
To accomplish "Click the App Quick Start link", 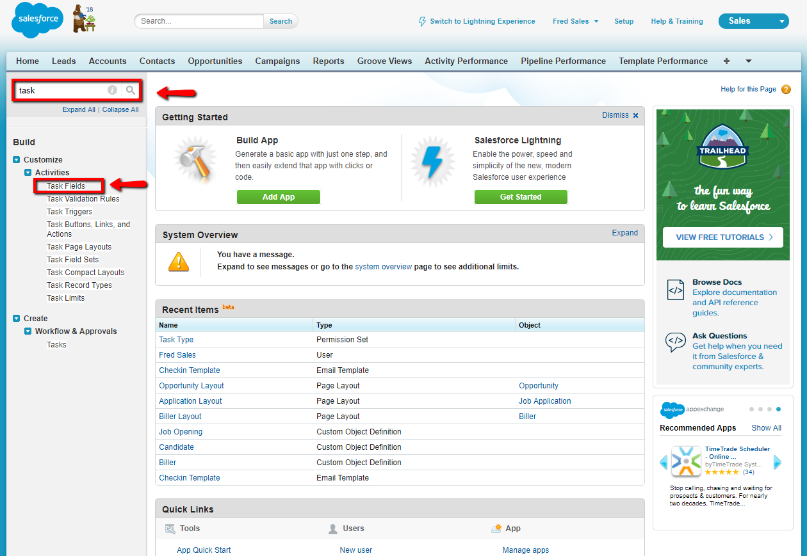I will [204, 550].
